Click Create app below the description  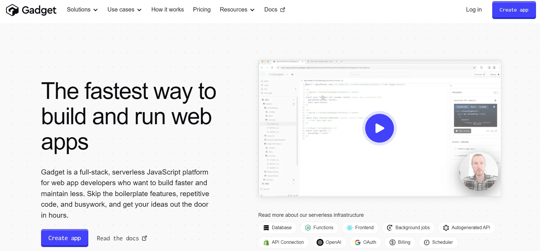(x=64, y=238)
